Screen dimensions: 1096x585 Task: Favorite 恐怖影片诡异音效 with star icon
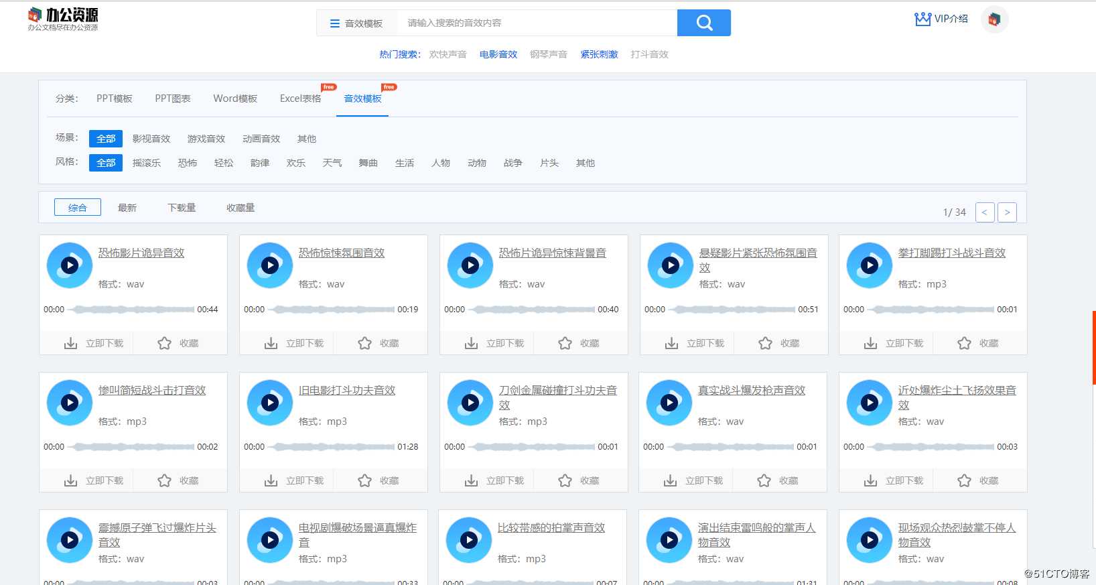pyautogui.click(x=164, y=343)
